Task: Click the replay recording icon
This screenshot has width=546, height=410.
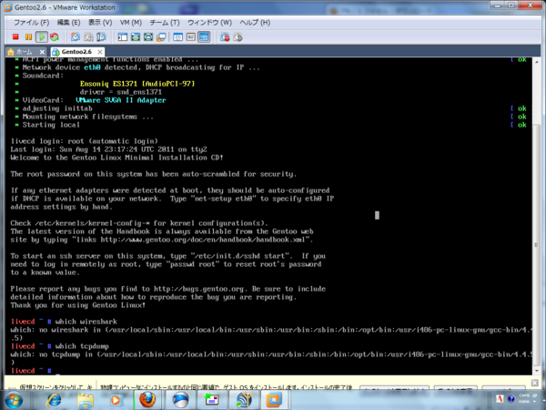Action: (238, 37)
